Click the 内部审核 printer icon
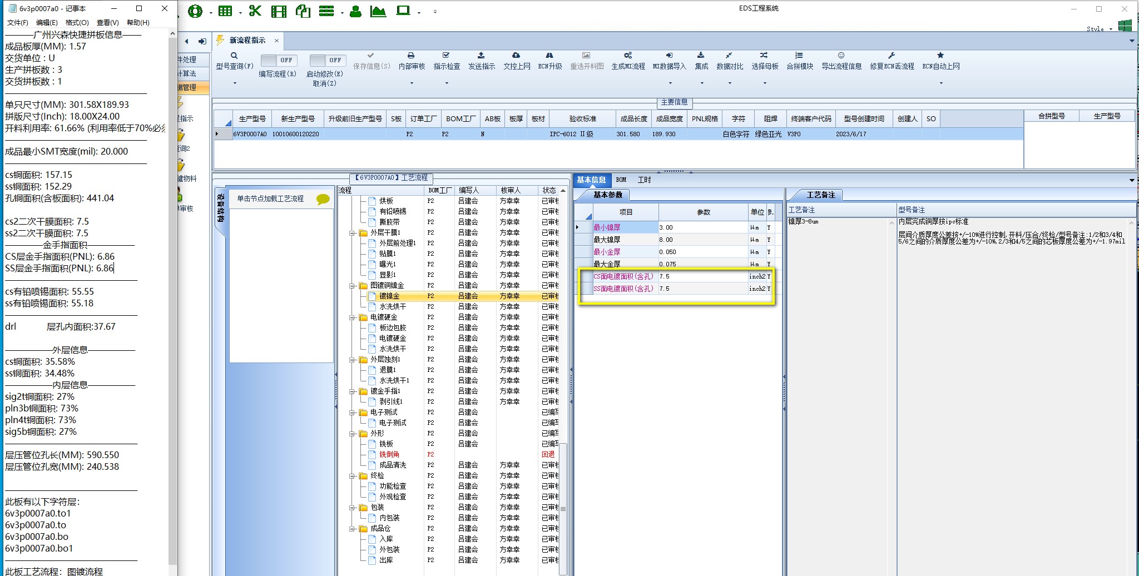This screenshot has width=1139, height=576. pyautogui.click(x=411, y=56)
